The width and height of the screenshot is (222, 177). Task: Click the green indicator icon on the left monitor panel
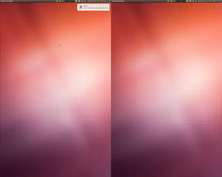[57, 1]
